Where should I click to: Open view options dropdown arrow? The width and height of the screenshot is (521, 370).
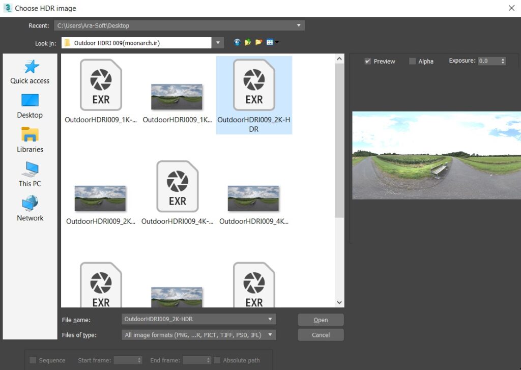click(x=277, y=42)
